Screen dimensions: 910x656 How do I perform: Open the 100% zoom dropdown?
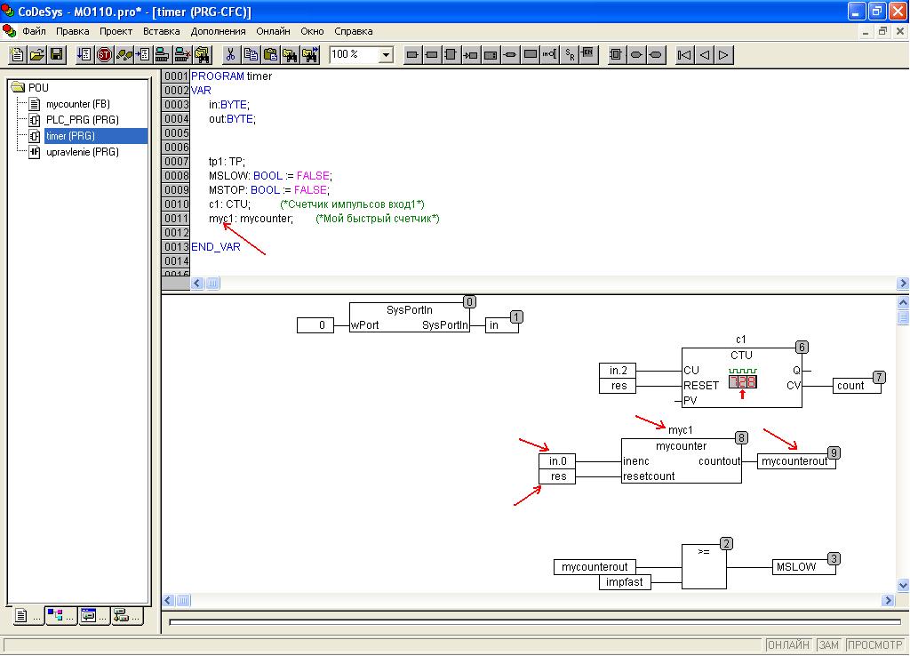point(385,55)
